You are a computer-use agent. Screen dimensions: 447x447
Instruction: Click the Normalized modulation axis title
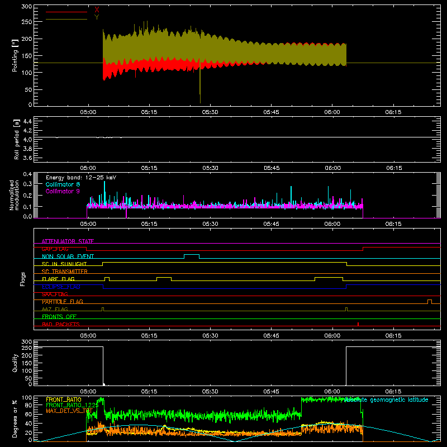(14, 195)
